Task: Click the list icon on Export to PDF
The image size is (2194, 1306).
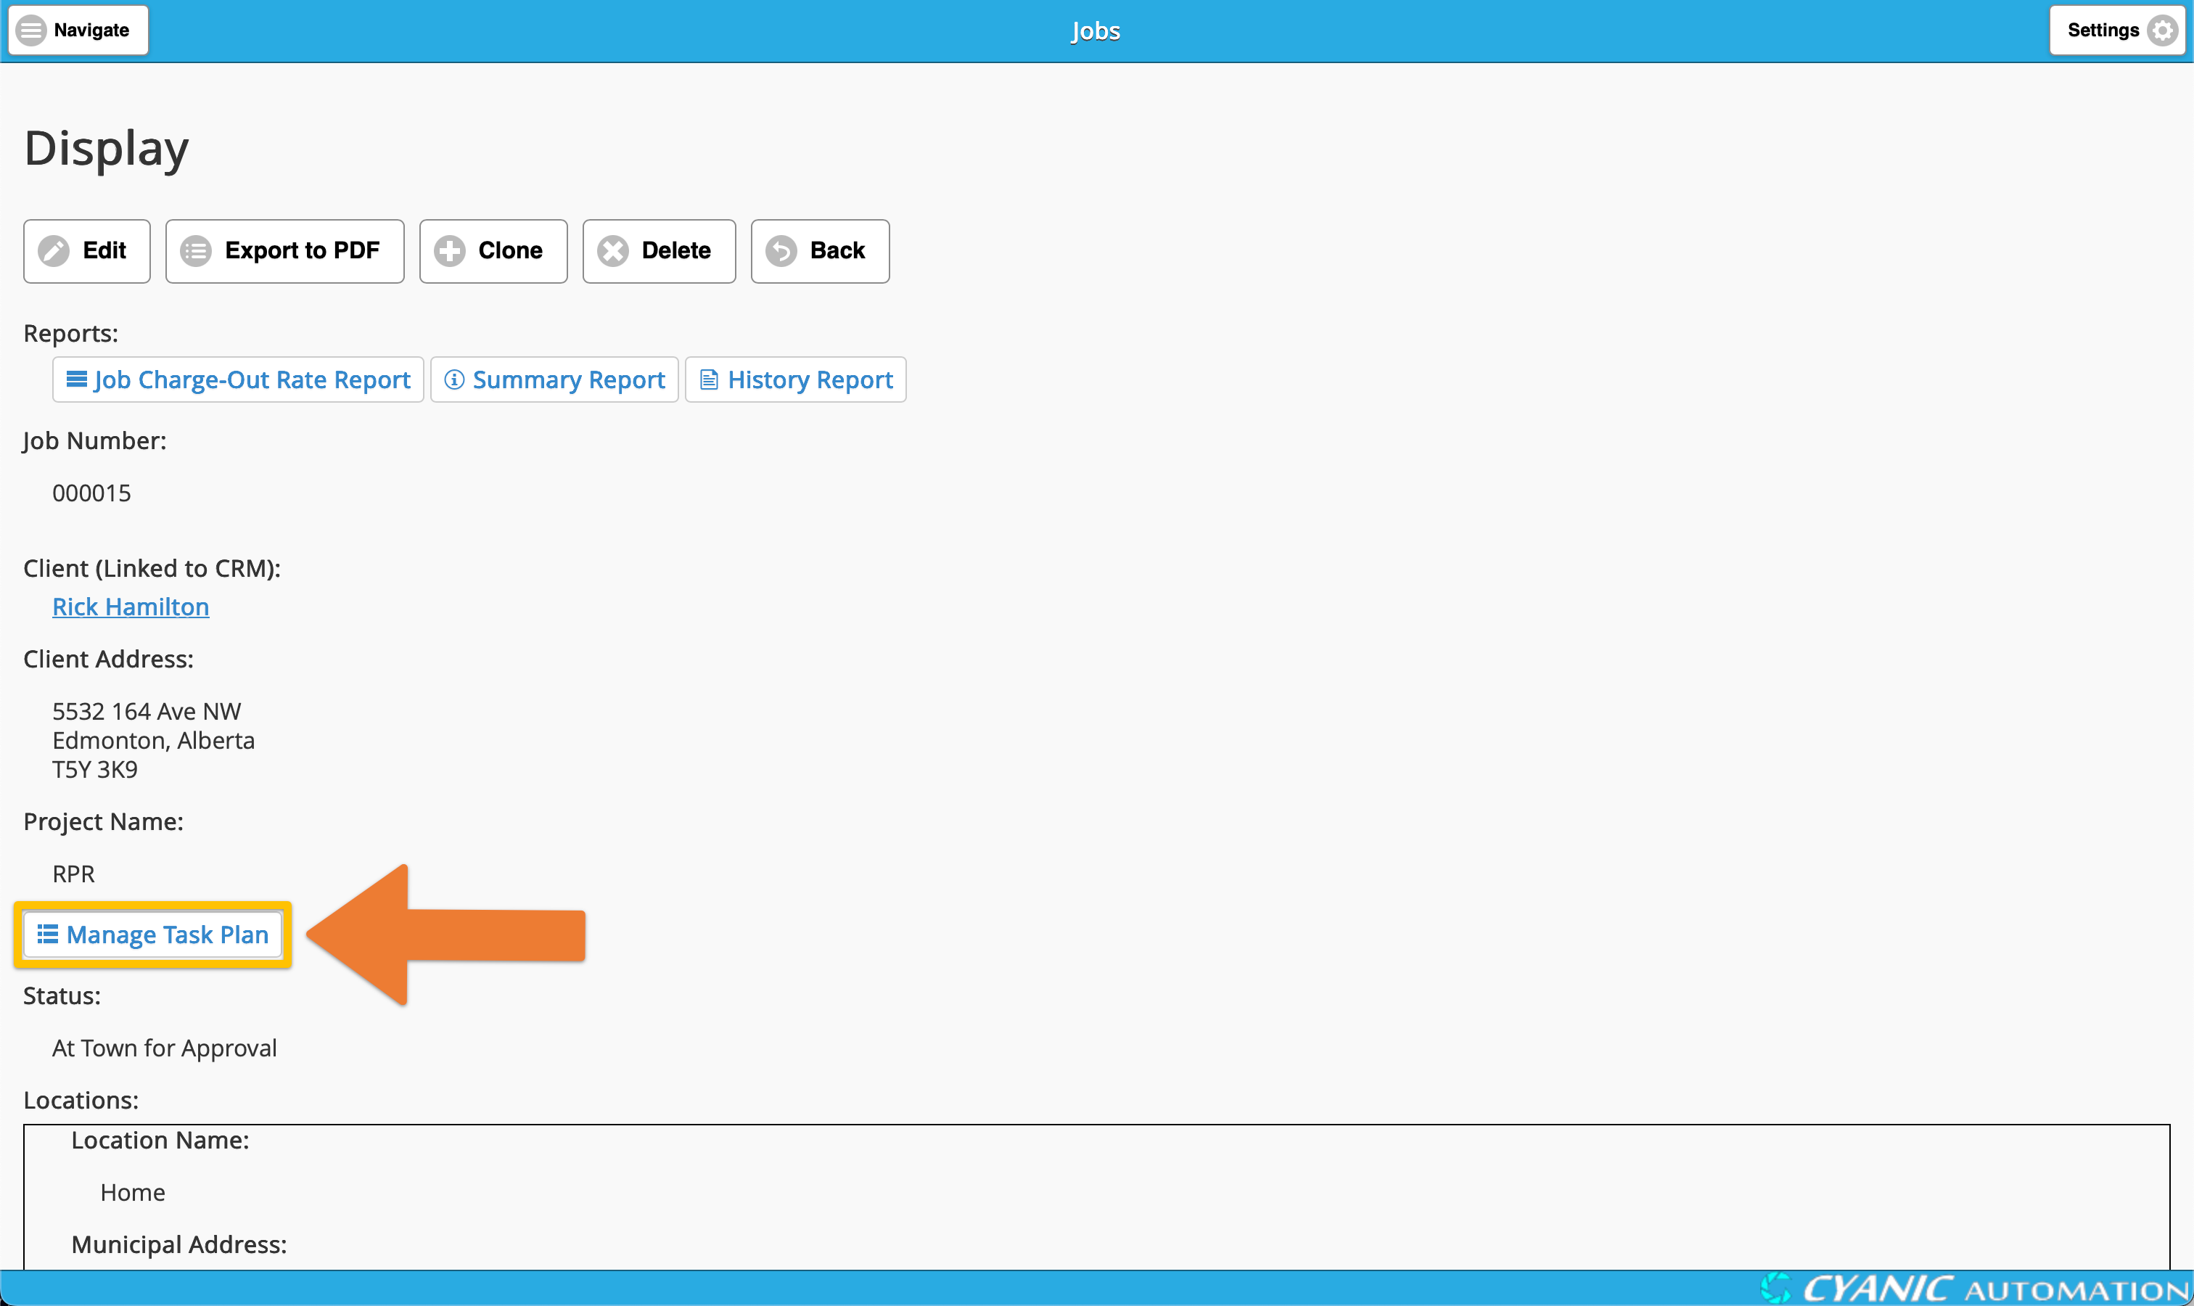Action: pos(196,251)
